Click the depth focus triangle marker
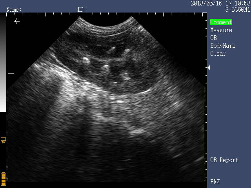The width and height of the screenshot is (251, 188). click(209, 67)
